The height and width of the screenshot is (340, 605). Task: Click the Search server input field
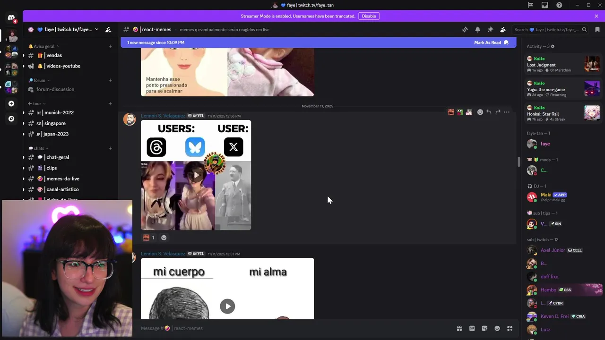(551, 29)
